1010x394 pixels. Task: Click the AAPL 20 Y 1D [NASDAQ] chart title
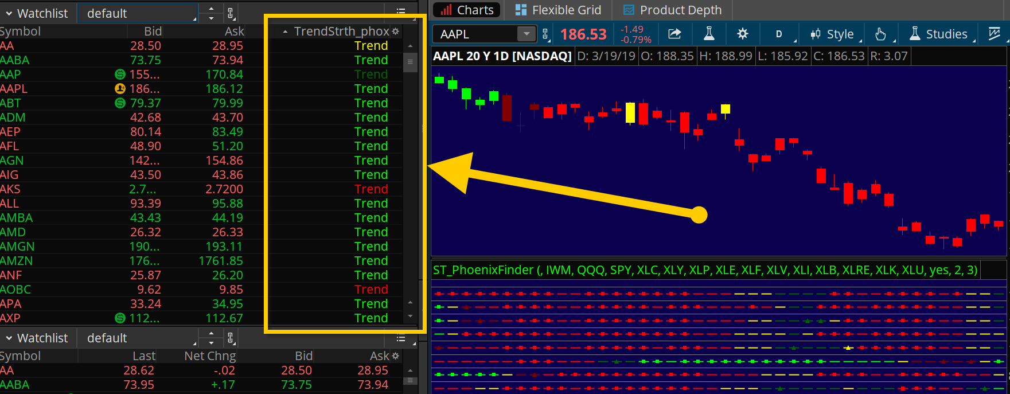pyautogui.click(x=502, y=56)
